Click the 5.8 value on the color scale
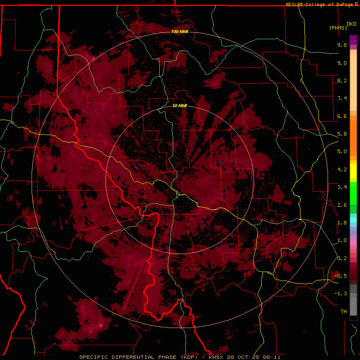360x360 pixels. pyautogui.click(x=342, y=134)
